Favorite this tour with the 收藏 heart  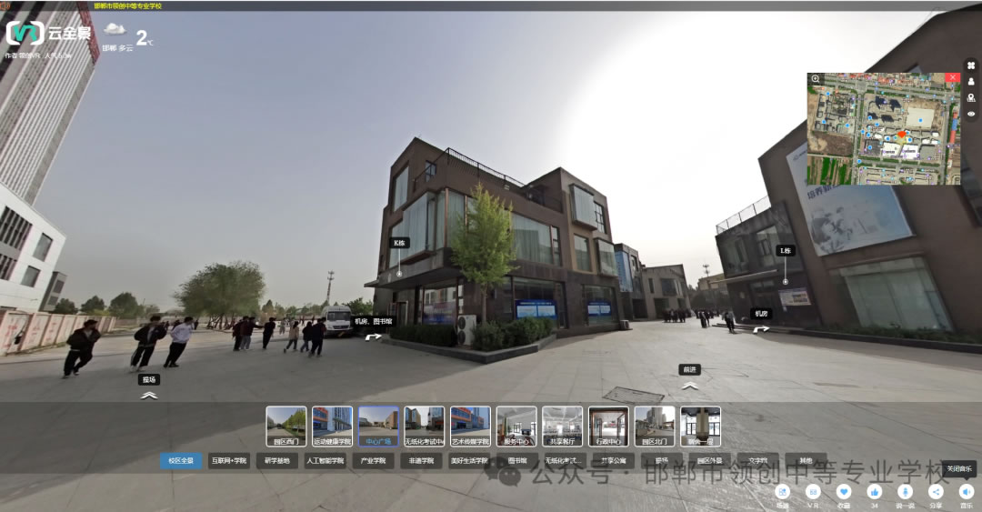pyautogui.click(x=844, y=493)
